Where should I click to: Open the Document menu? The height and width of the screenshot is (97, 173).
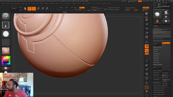(17, 3)
